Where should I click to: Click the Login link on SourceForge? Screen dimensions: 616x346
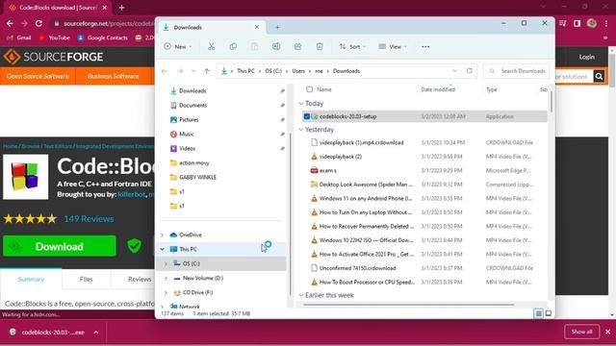click(x=586, y=57)
